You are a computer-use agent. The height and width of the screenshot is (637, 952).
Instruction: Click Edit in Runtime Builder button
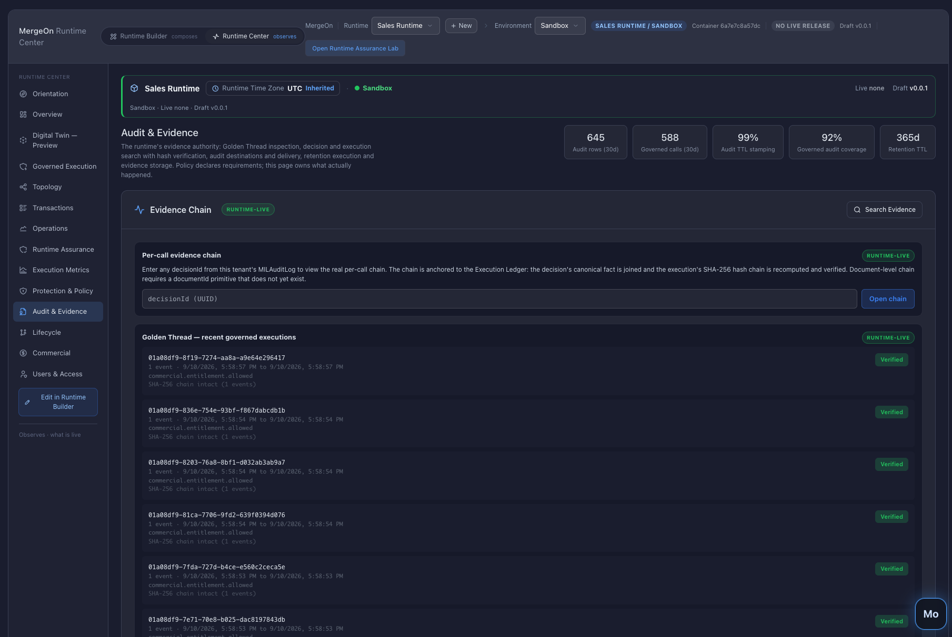tap(58, 402)
